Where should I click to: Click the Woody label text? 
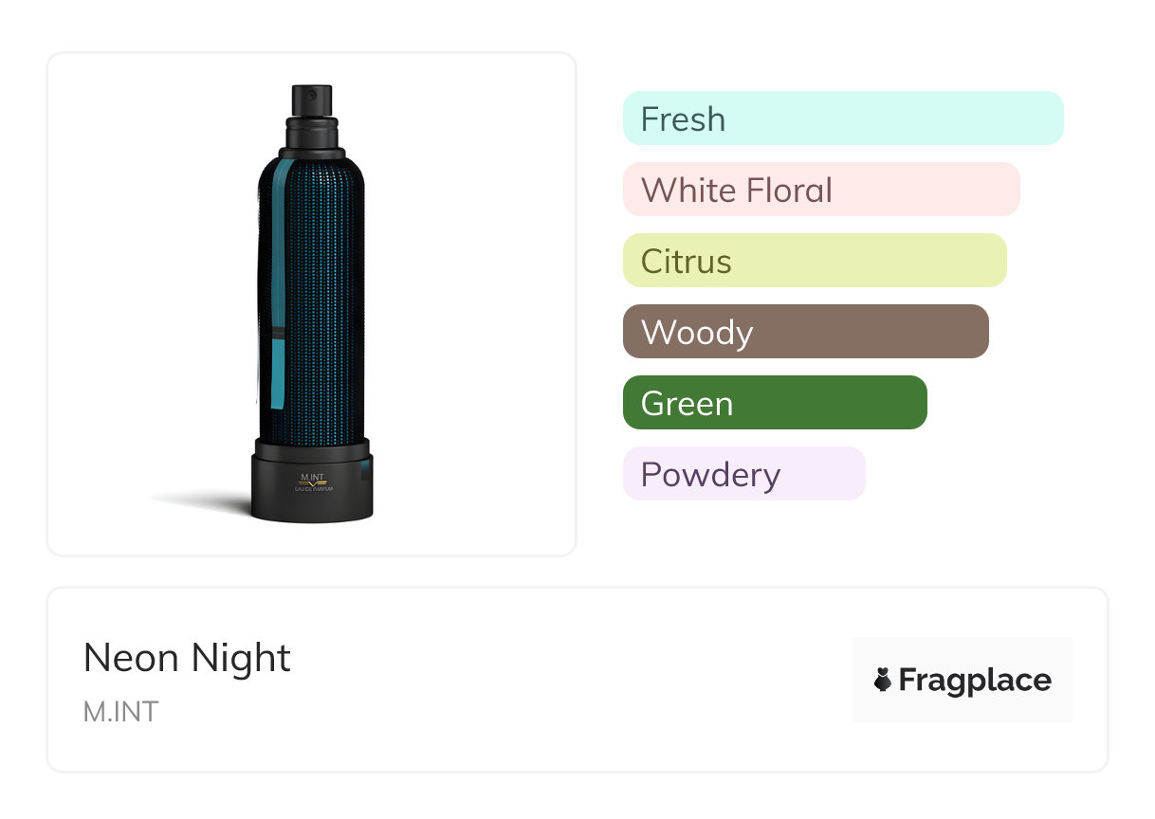tap(697, 333)
